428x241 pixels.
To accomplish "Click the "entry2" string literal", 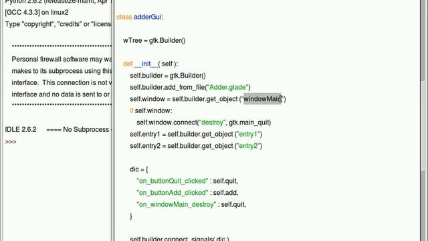I will click(x=248, y=146).
